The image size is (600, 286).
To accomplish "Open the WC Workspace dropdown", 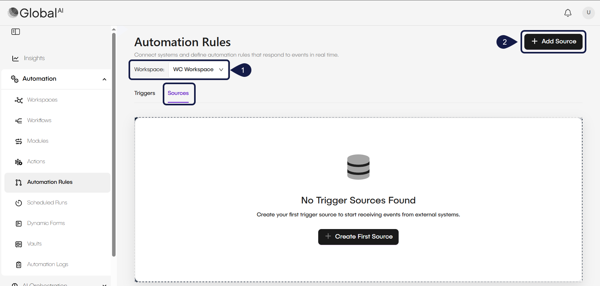I will [x=198, y=70].
